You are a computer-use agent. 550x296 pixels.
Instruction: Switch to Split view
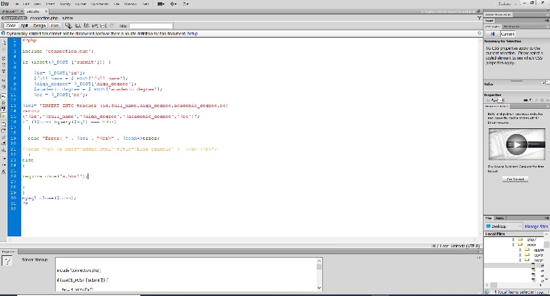click(25, 26)
